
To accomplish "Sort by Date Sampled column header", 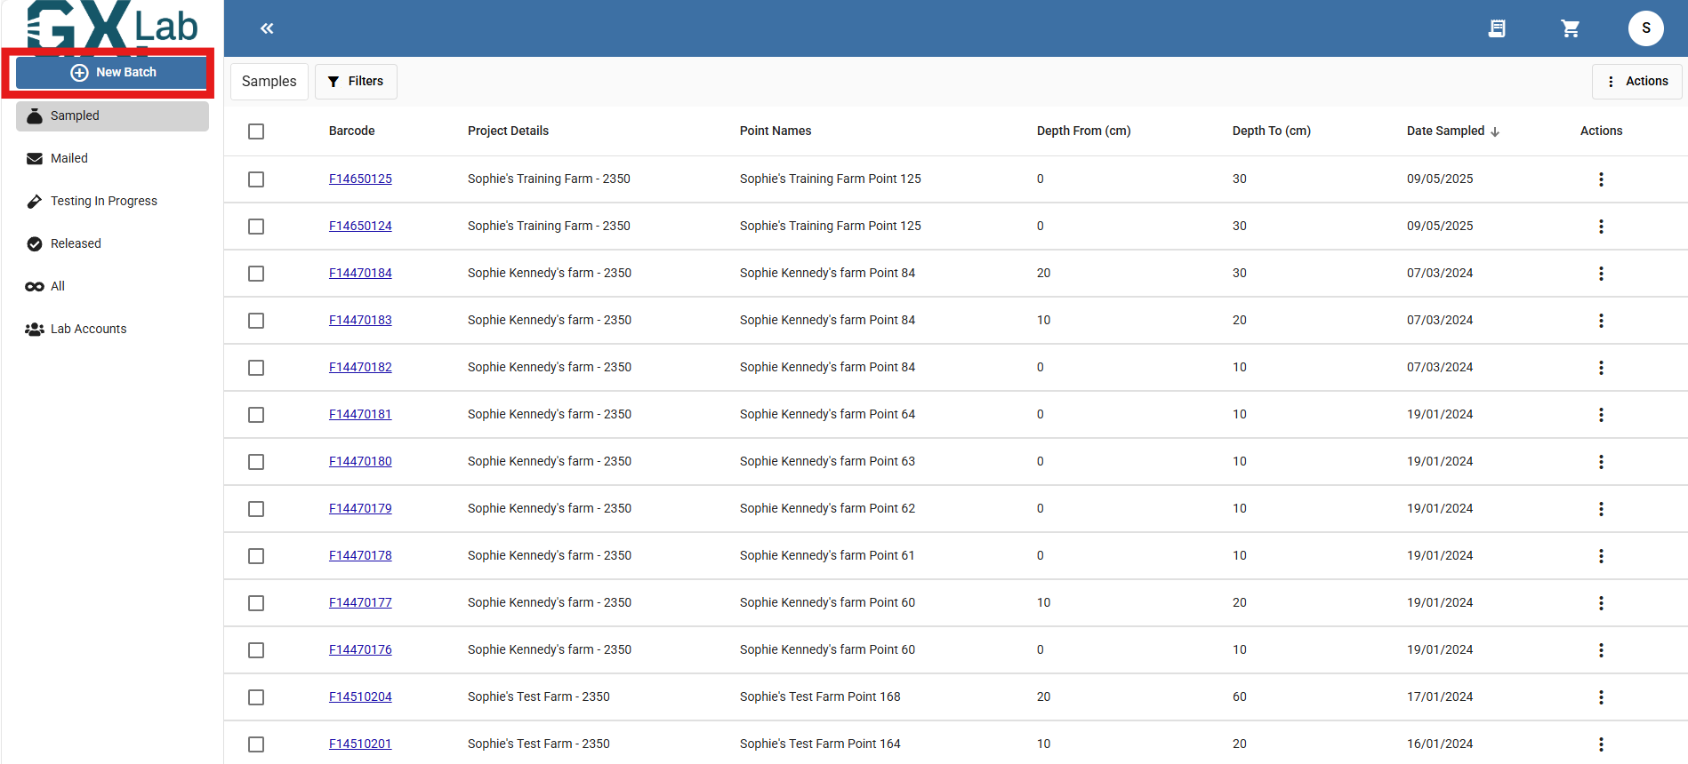I will (x=1445, y=131).
